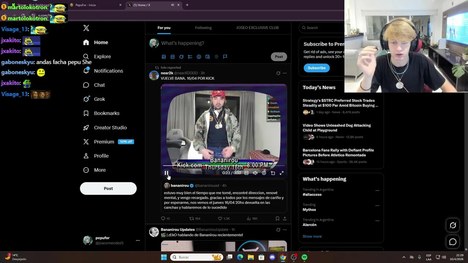Image resolution: width=468 pixels, height=263 pixels.
Task: Click the Windows Start button
Action: [x=164, y=257]
